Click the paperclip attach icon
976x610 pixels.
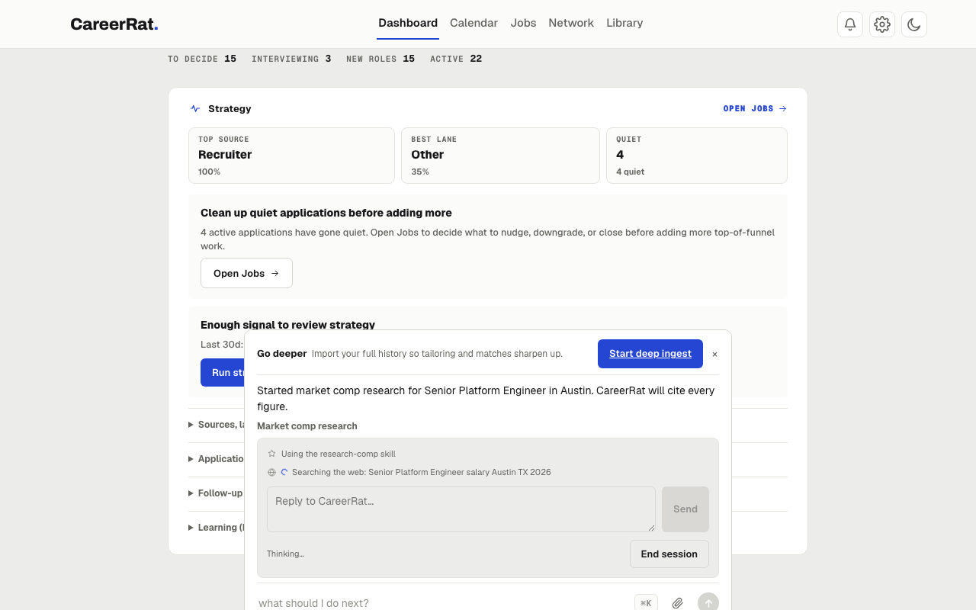point(678,603)
